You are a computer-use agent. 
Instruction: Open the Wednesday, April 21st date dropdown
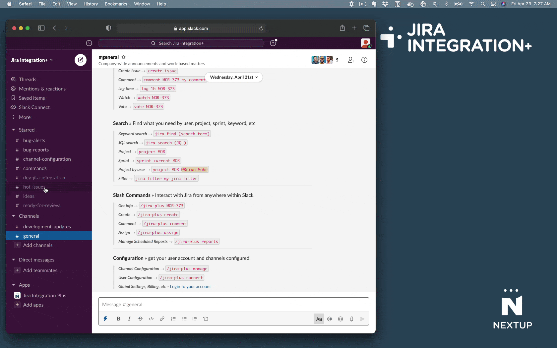[234, 77]
